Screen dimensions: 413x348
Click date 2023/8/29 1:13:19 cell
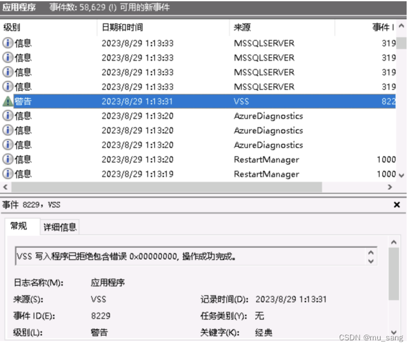[x=138, y=174]
